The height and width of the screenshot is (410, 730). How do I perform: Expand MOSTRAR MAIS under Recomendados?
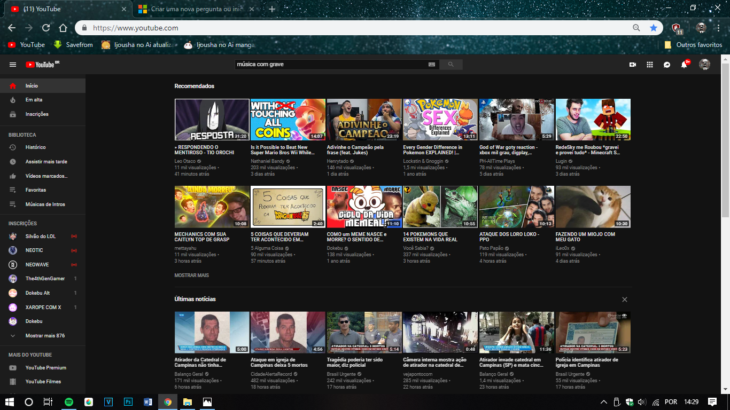tap(191, 275)
